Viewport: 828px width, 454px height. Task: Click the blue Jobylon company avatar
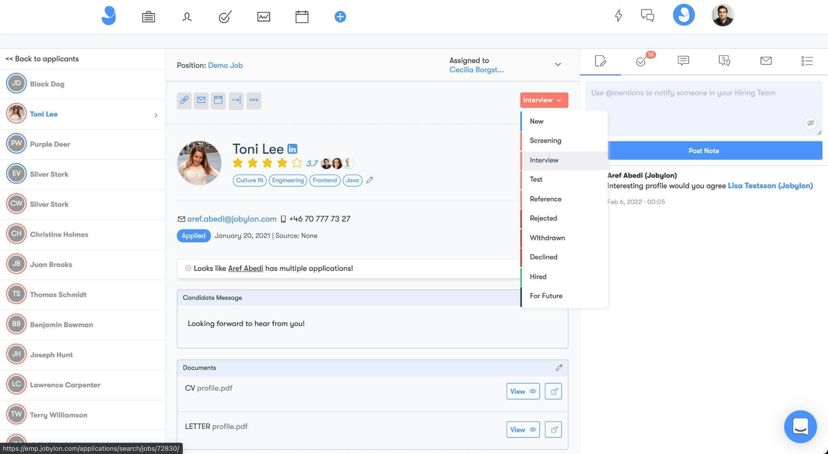click(x=684, y=15)
